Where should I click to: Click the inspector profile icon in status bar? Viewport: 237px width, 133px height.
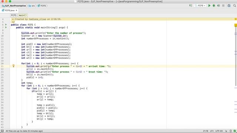point(231,131)
